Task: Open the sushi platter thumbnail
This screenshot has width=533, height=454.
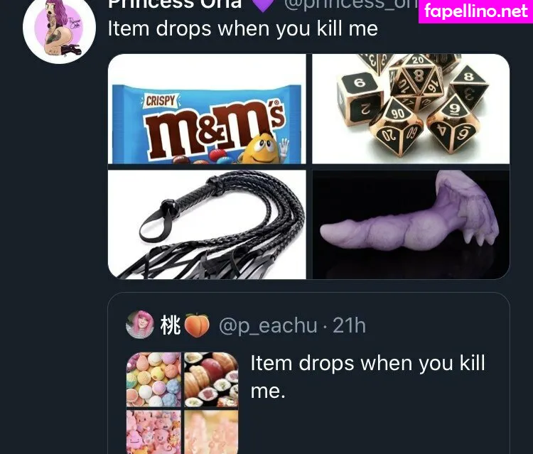Action: click(x=211, y=379)
